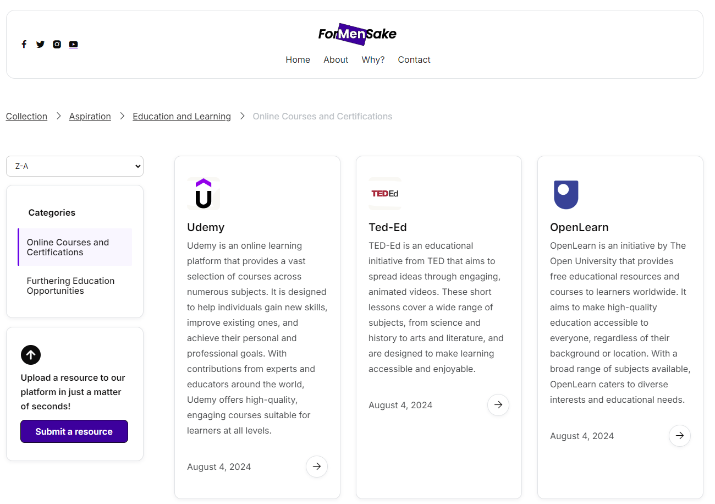Click the TED-Ed logo thumbnail
The width and height of the screenshot is (715, 504).
click(385, 194)
